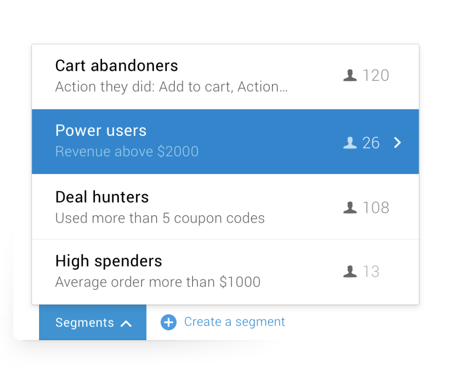This screenshot has width=465, height=372.
Task: Click the user icon beside 13
Action: tap(350, 272)
